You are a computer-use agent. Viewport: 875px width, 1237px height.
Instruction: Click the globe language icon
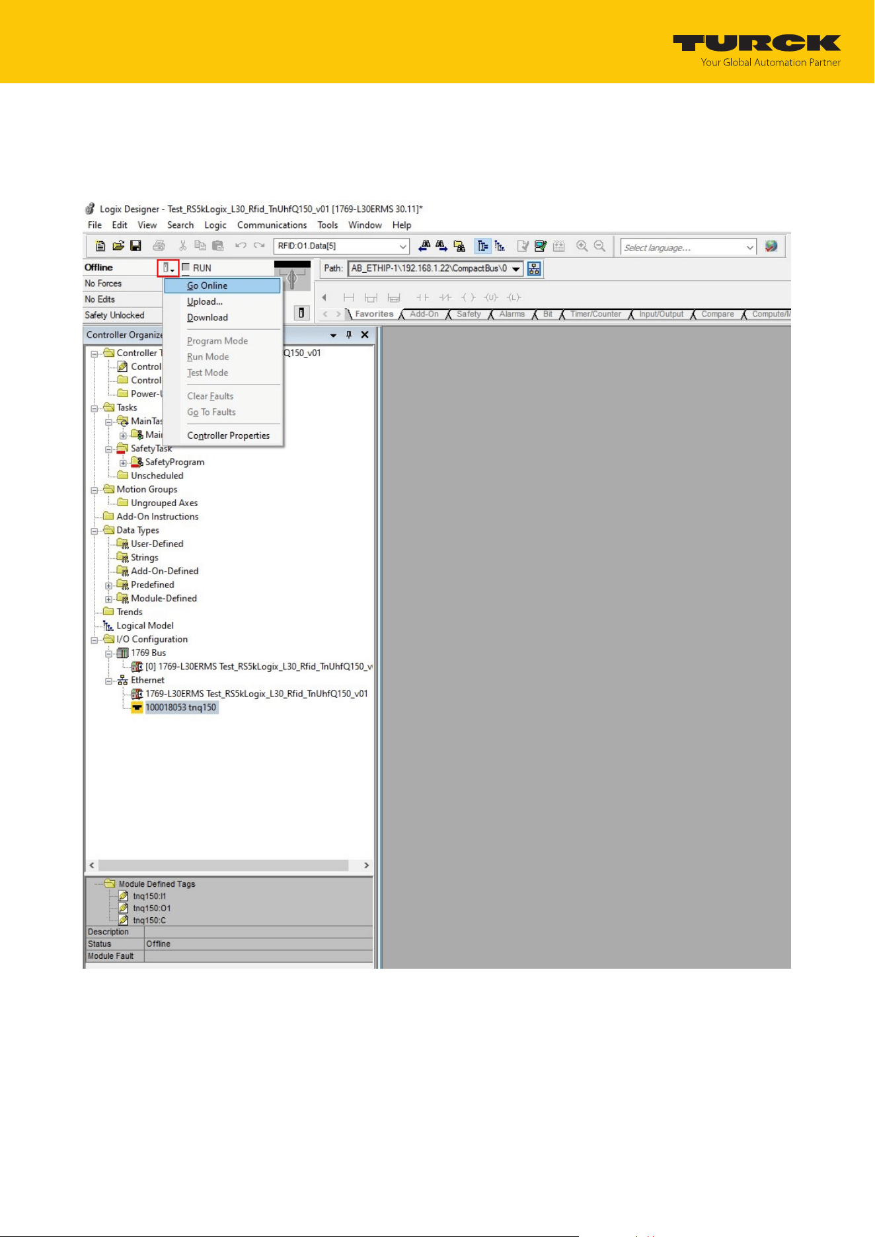tap(771, 246)
